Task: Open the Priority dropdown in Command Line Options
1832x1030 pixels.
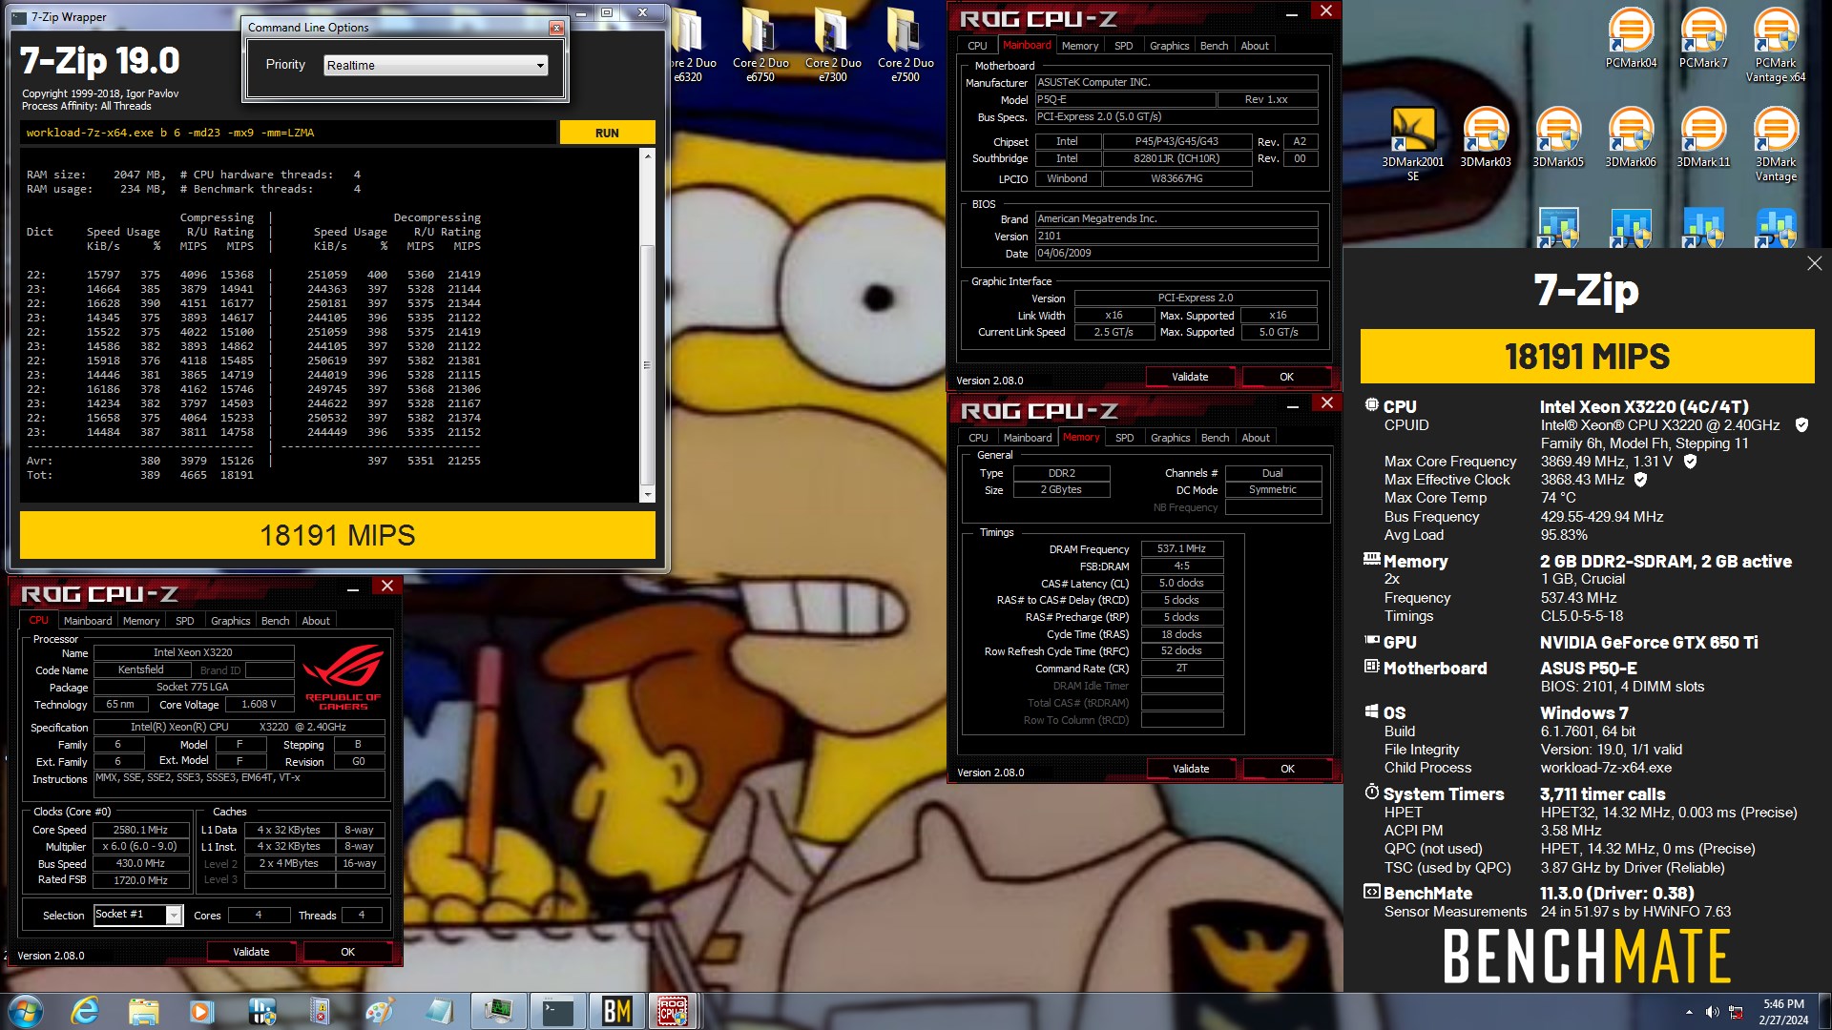Action: click(436, 65)
